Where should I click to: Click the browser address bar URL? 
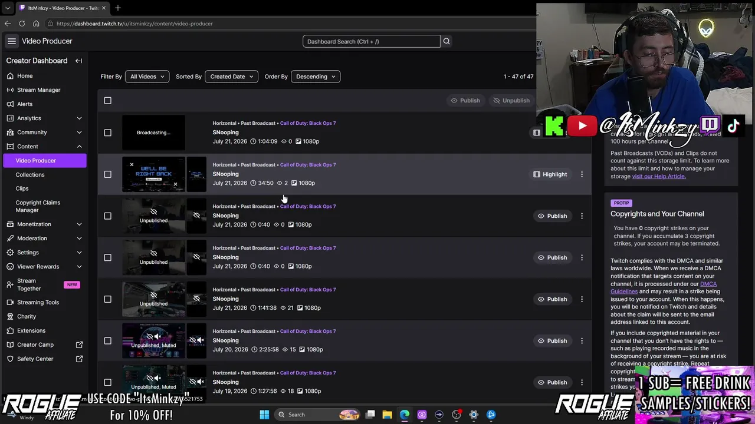pyautogui.click(x=134, y=24)
